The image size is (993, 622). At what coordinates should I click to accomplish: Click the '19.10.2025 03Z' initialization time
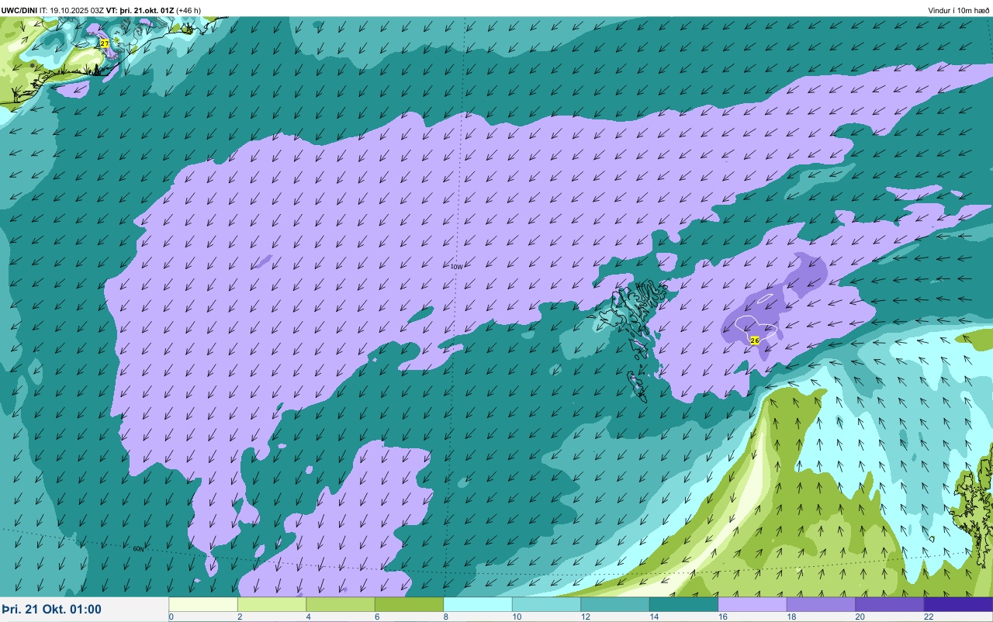(x=77, y=10)
